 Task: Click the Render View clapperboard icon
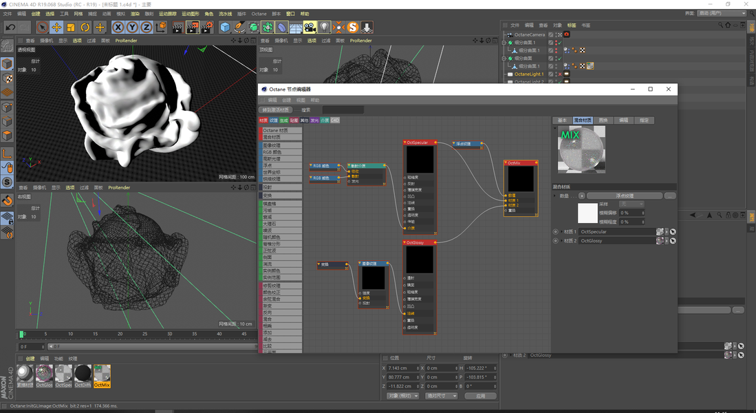pyautogui.click(x=177, y=28)
